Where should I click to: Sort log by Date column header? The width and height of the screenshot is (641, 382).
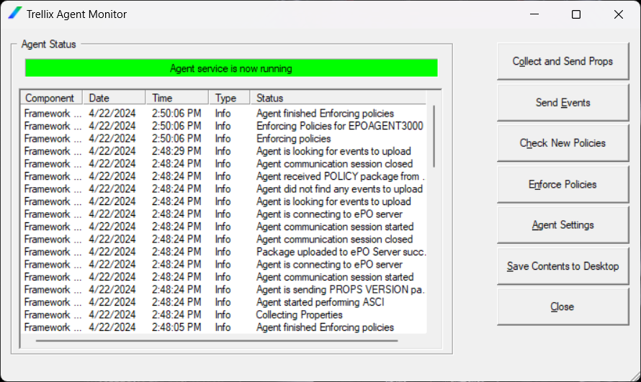pos(114,98)
